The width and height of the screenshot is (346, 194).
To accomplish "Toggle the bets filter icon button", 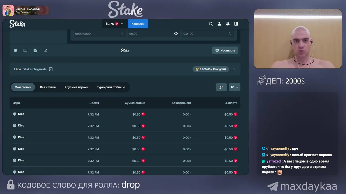I will pos(221,87).
